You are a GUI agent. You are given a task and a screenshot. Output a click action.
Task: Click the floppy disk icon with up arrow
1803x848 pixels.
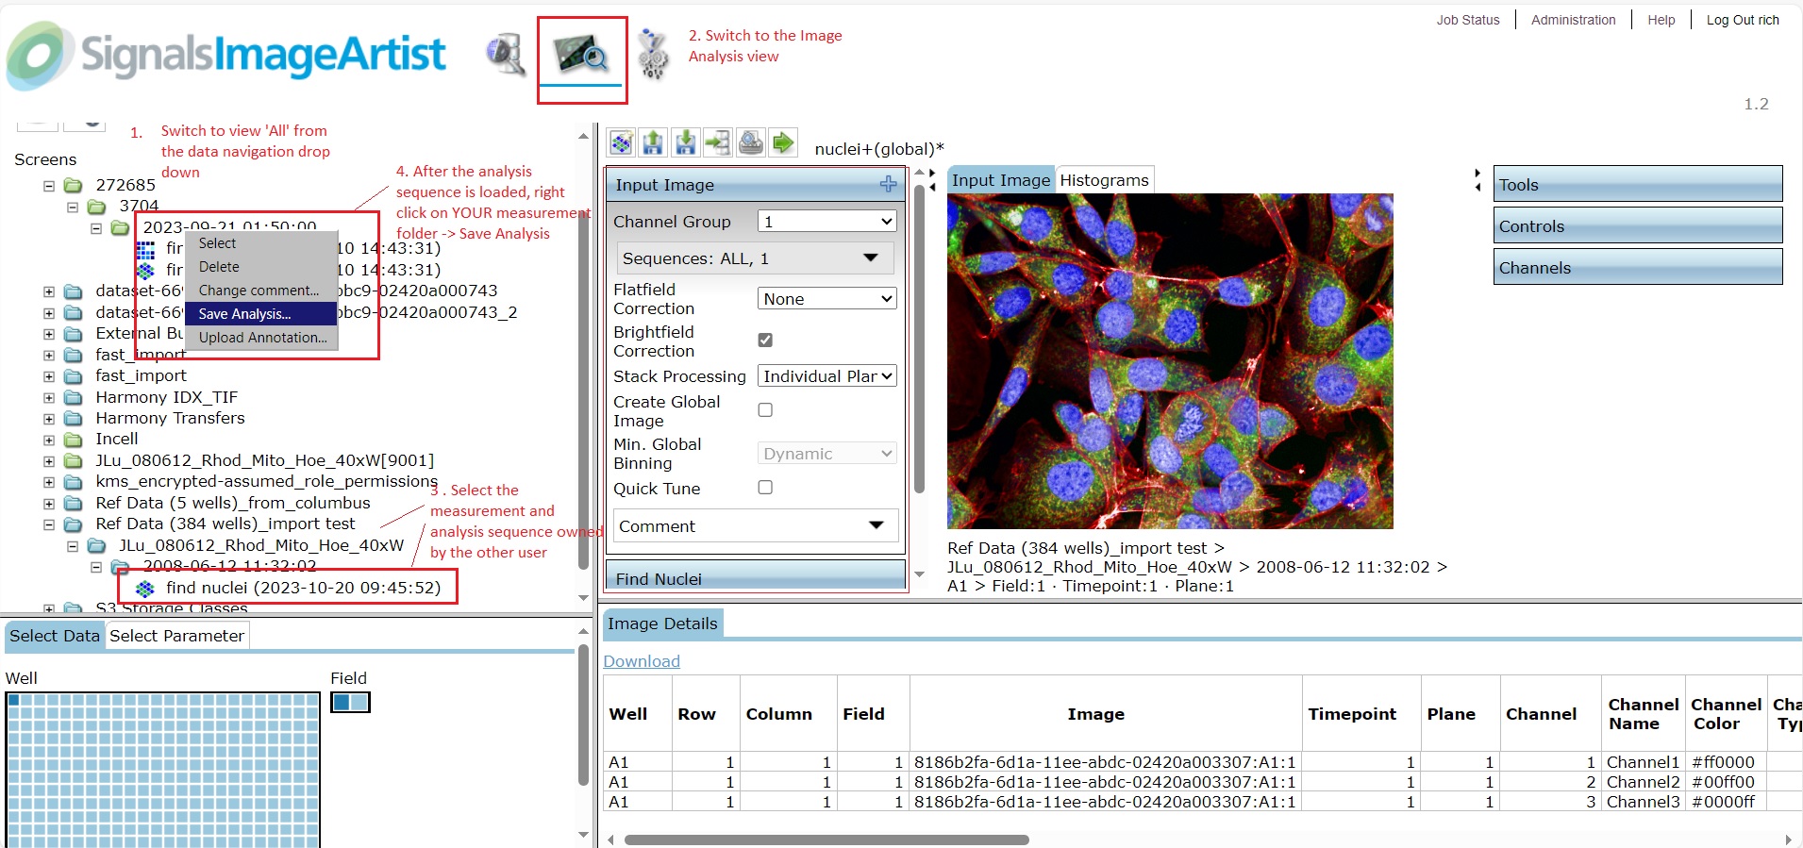[653, 143]
